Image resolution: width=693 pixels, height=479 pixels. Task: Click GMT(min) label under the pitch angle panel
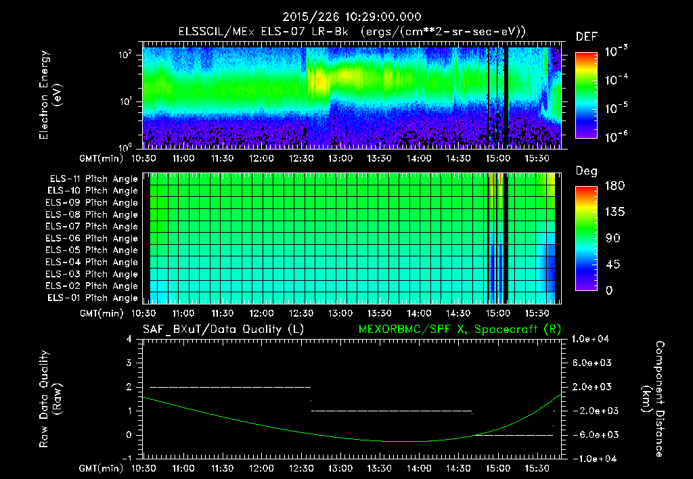coord(102,314)
